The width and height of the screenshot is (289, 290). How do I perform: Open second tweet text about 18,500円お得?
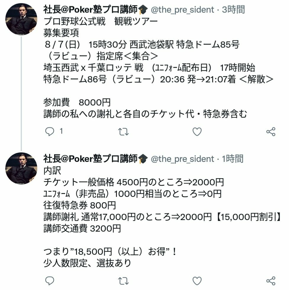[110, 251]
